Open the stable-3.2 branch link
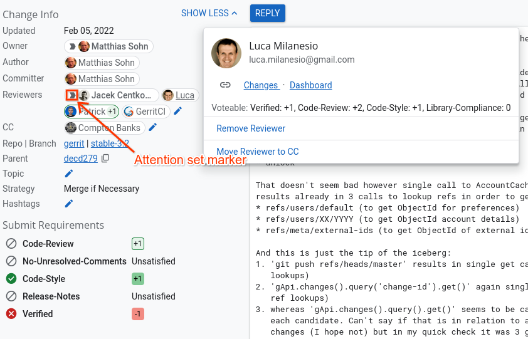Viewport: 528px width, 339px height. (x=111, y=143)
